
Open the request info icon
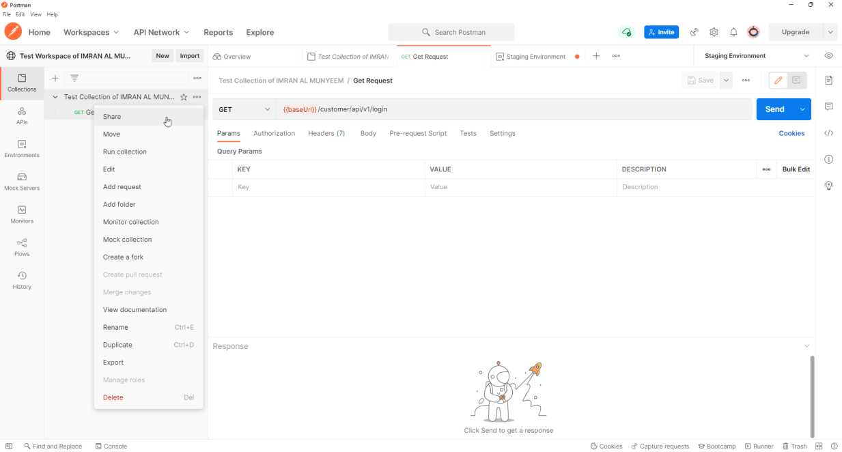[829, 159]
